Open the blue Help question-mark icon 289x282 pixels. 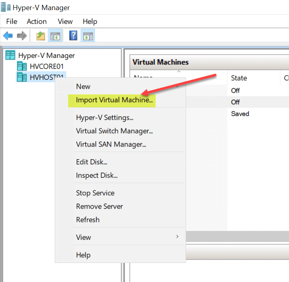[73, 36]
